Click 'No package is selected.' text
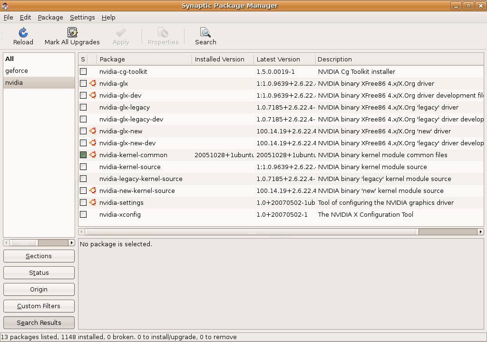 point(116,244)
